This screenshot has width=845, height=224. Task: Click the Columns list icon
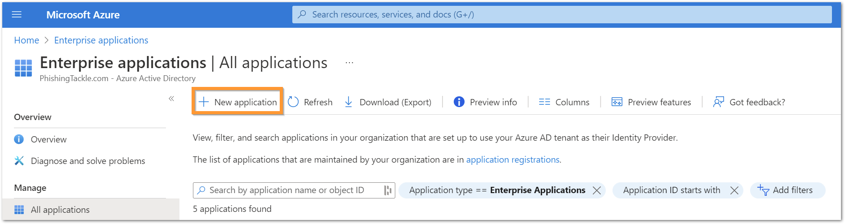pos(544,102)
